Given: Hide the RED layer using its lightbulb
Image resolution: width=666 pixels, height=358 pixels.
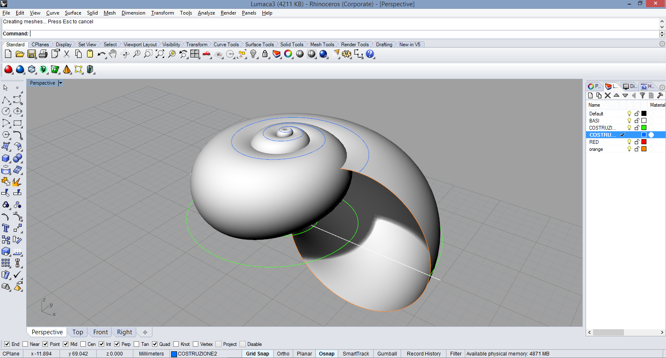Looking at the screenshot, I should [x=629, y=142].
